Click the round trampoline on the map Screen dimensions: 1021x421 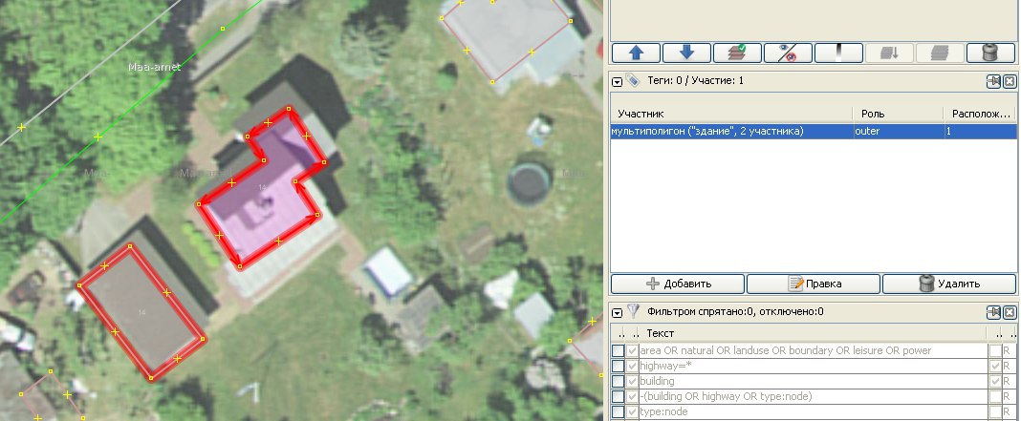(530, 184)
